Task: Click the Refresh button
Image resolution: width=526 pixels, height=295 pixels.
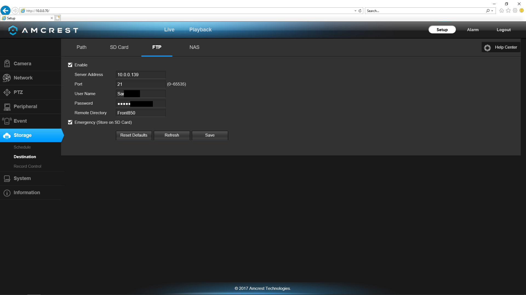Action: tap(172, 135)
